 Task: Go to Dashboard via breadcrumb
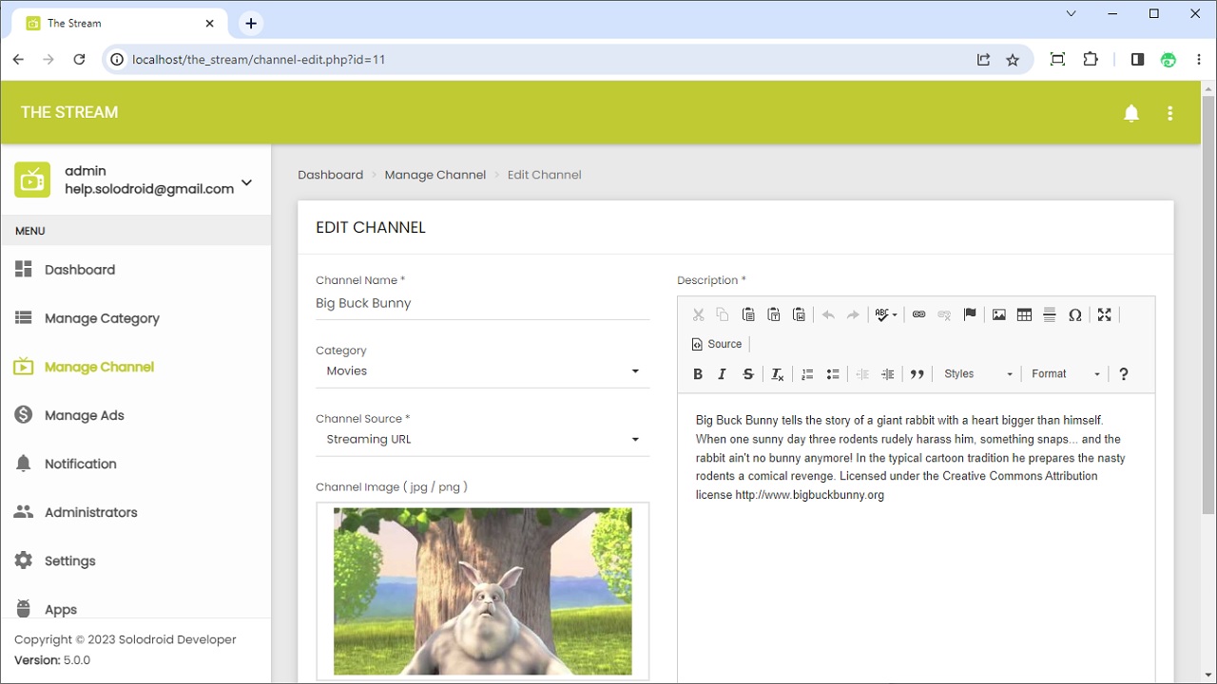330,175
